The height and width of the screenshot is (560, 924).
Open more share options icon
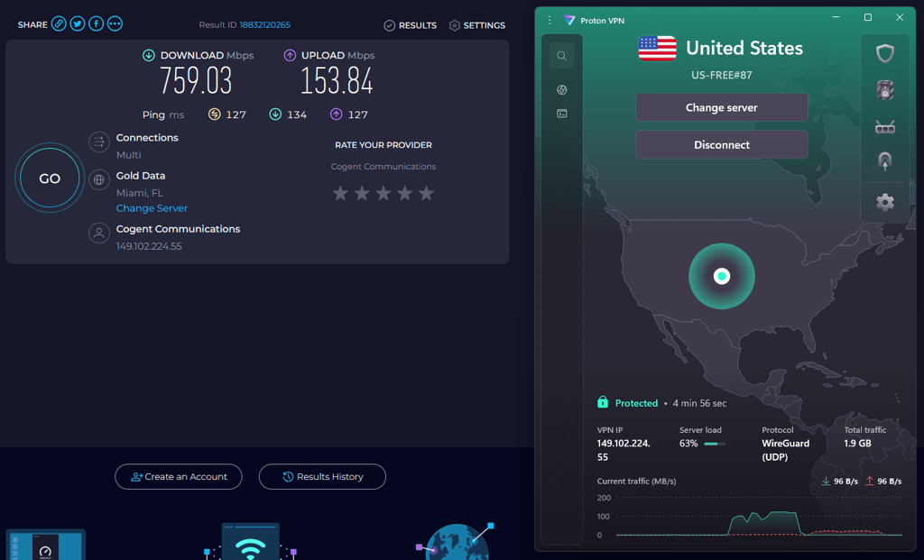[115, 23]
